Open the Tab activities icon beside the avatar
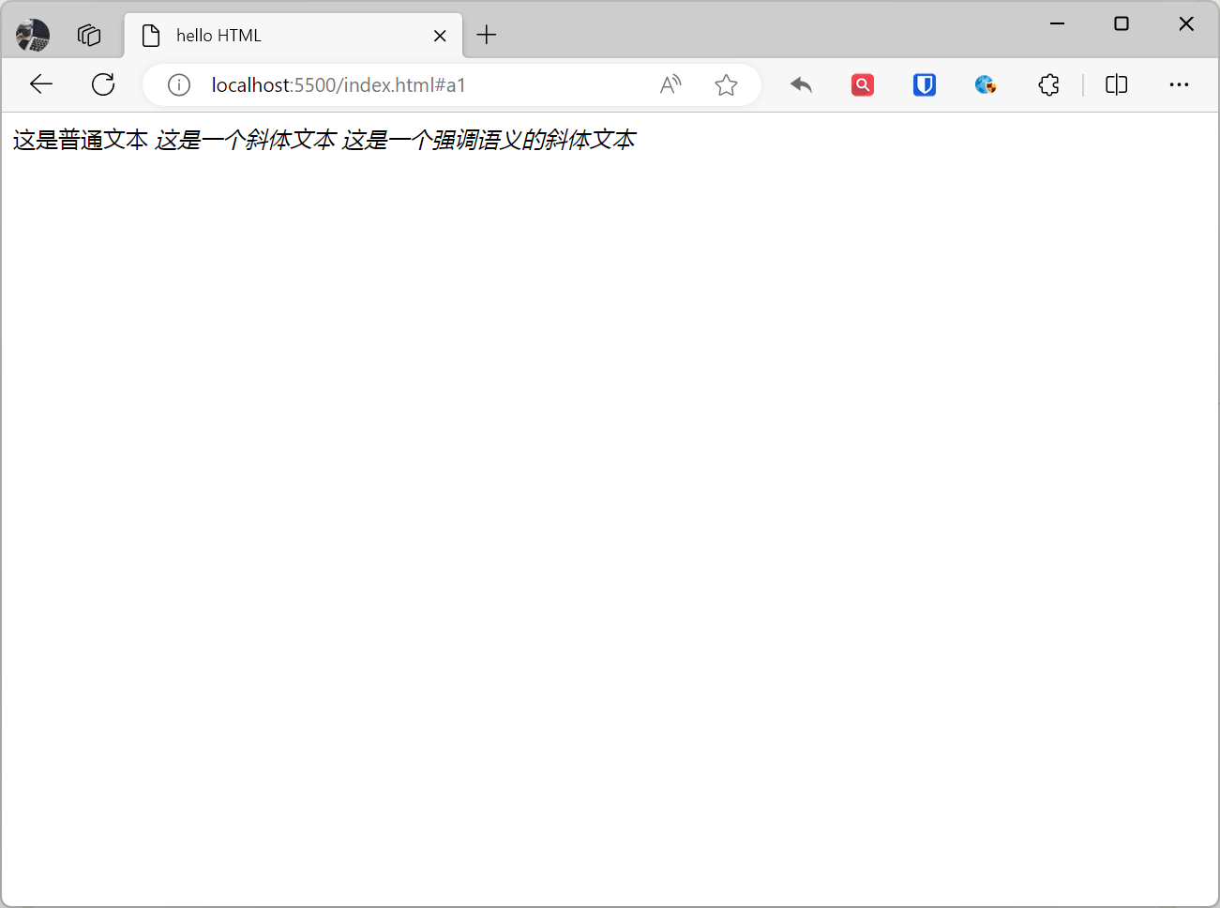Viewport: 1220px width, 908px height. [x=89, y=35]
